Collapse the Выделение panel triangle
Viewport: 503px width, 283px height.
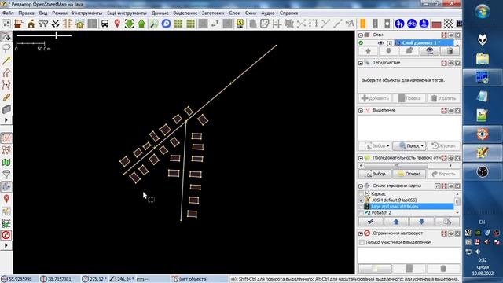[361, 110]
